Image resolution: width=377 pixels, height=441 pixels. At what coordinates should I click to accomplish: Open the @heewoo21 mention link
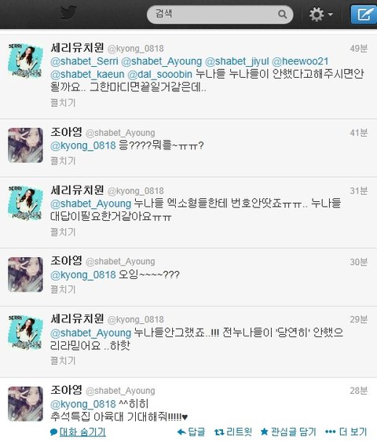(300, 61)
